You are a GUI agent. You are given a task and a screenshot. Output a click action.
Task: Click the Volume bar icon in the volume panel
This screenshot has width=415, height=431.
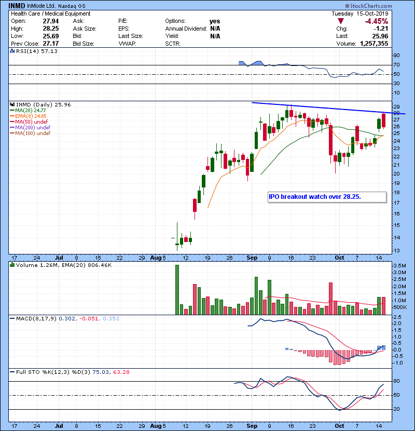(12, 265)
